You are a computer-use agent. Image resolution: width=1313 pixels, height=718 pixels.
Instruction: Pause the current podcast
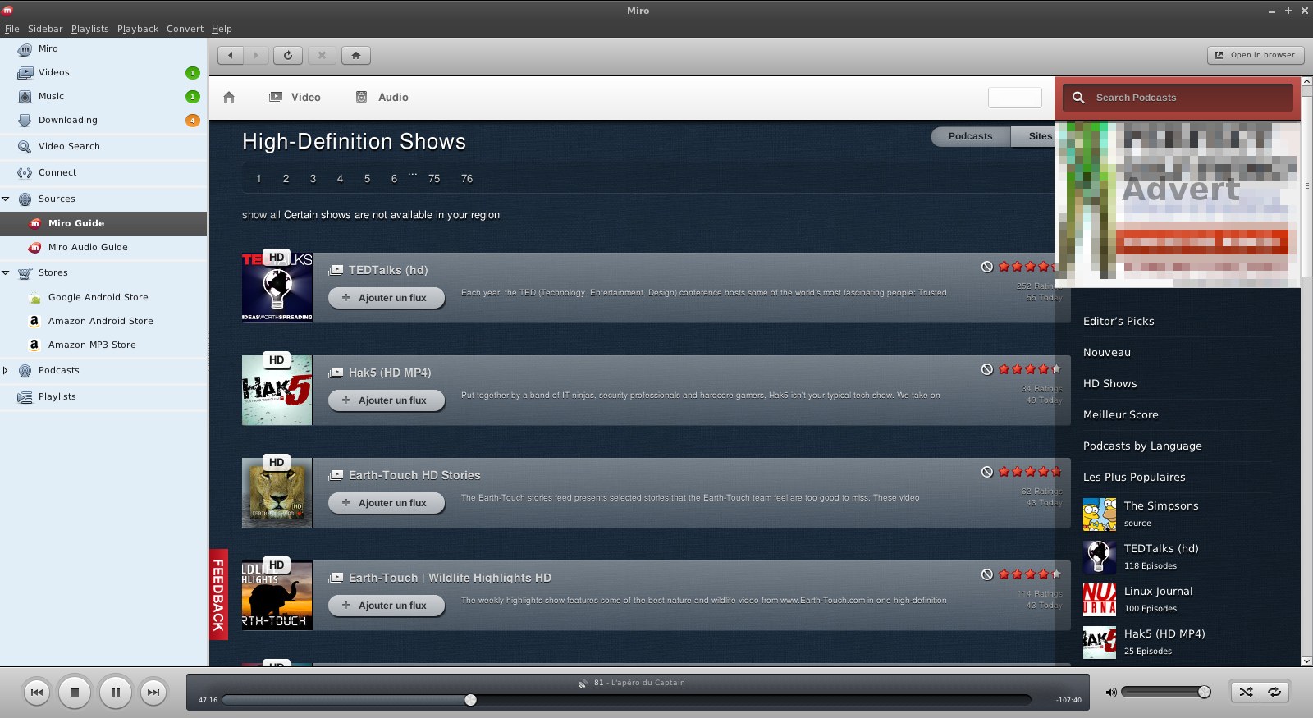[116, 693]
